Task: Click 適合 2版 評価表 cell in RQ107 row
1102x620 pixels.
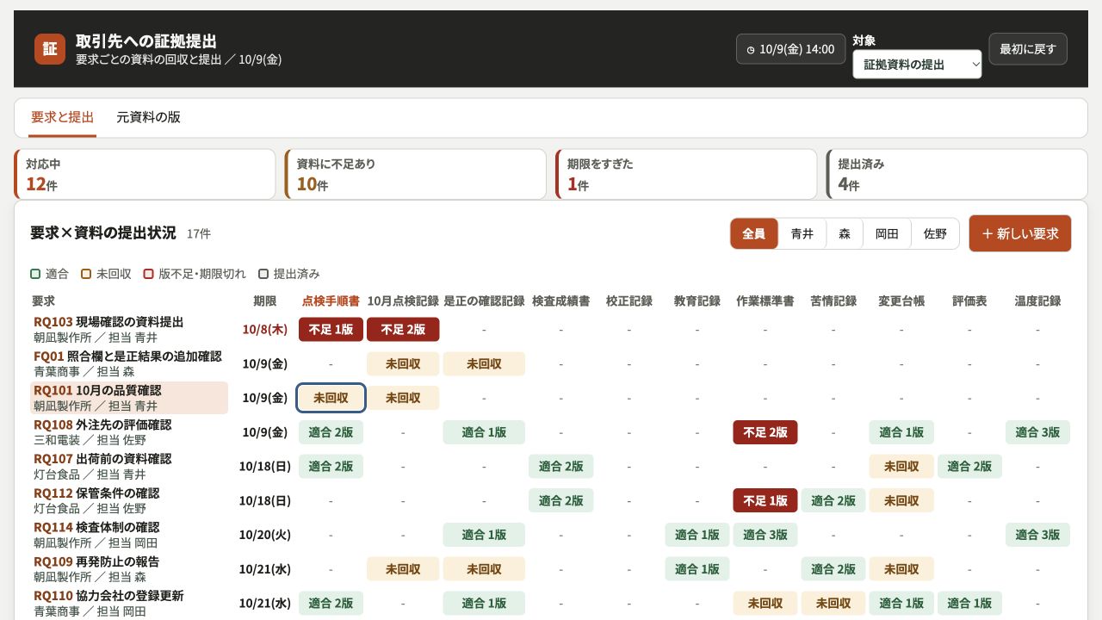Action: point(969,466)
